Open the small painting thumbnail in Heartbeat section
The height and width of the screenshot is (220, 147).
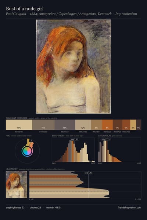coord(17,184)
